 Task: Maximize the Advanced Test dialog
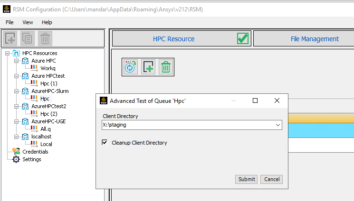coord(255,100)
